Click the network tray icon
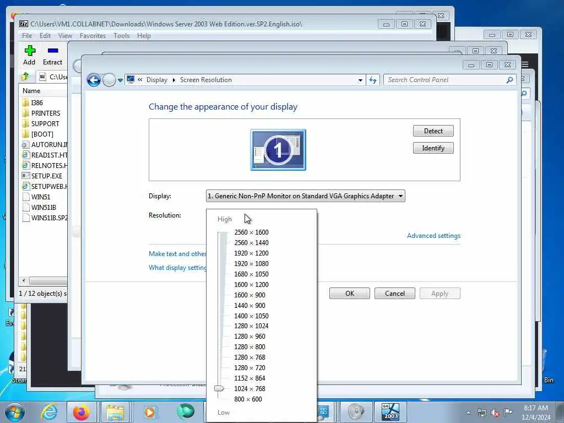Screen dimensions: 564x423 pyautogui.click(x=481, y=413)
